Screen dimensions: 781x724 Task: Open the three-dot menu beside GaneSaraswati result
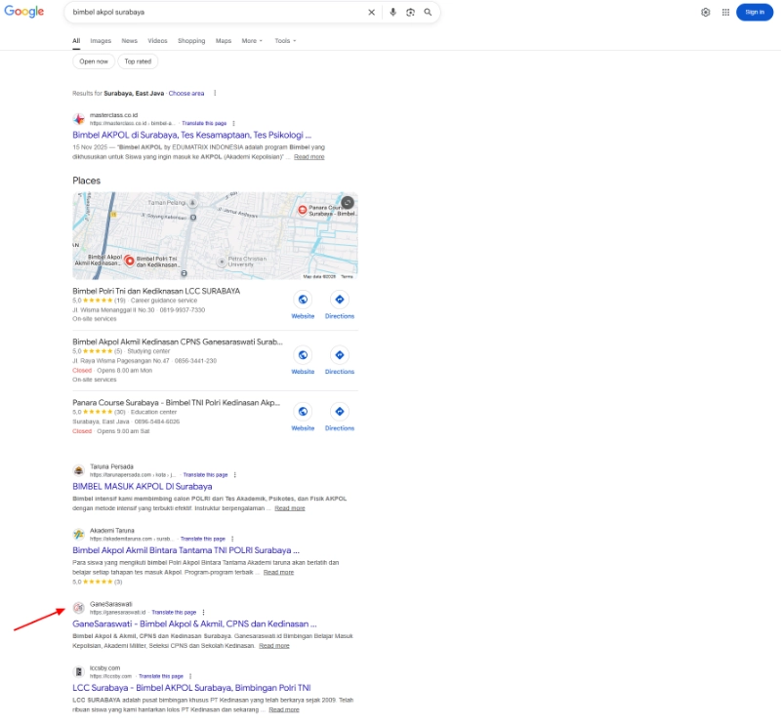coord(202,612)
